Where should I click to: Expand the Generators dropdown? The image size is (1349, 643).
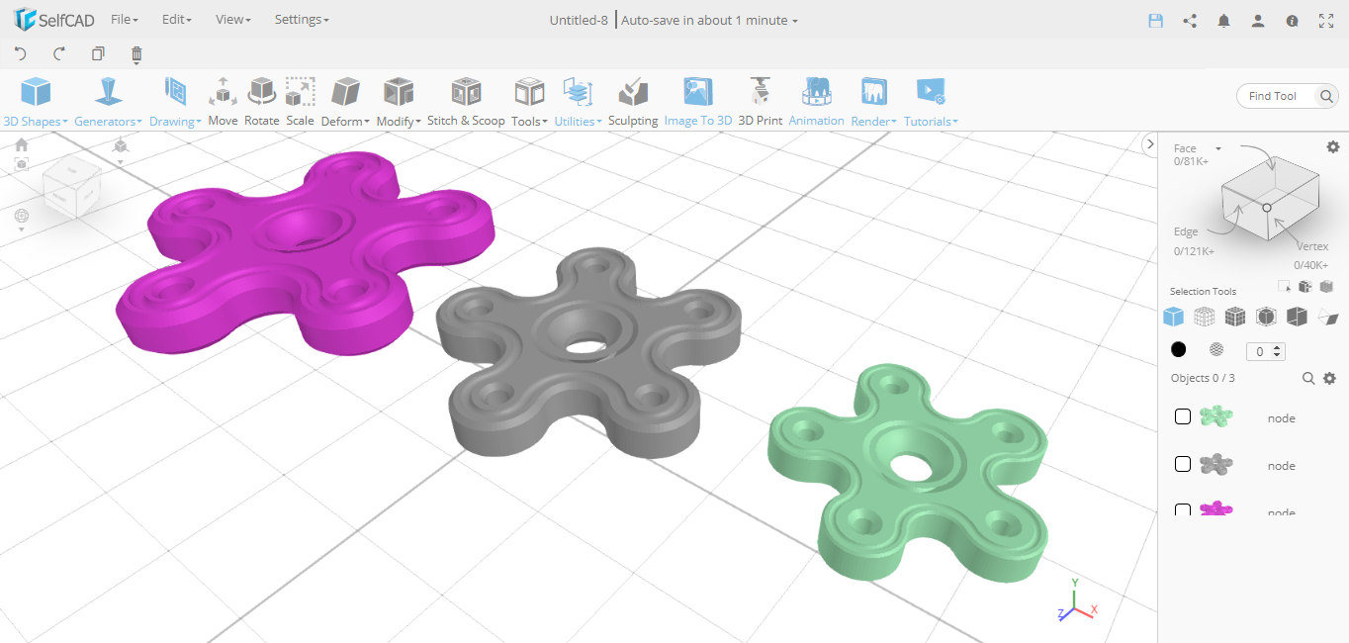(x=108, y=99)
